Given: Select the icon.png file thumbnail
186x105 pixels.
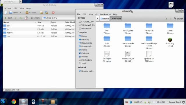Looking at the screenshot, I should click(170, 40).
